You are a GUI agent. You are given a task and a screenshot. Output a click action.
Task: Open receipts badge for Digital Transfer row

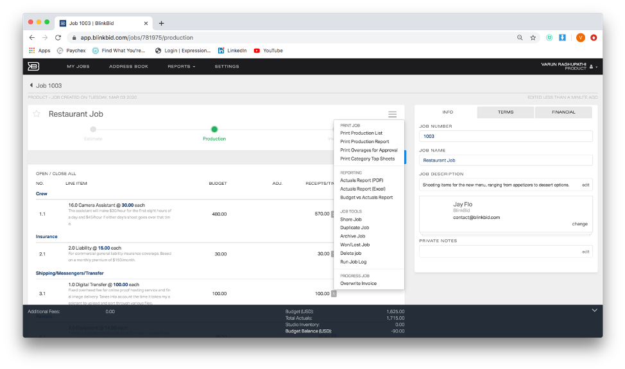tap(334, 294)
